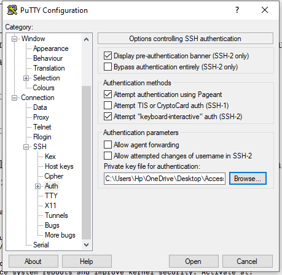The height and width of the screenshot is (275, 282).
Task: Open the Colours settings category
Action: click(x=44, y=88)
